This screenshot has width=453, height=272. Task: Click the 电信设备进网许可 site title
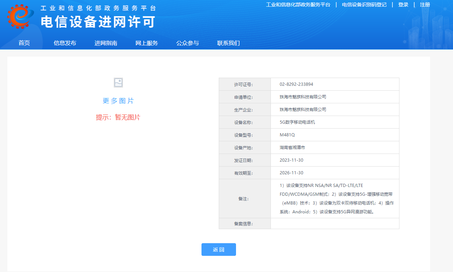(98, 22)
